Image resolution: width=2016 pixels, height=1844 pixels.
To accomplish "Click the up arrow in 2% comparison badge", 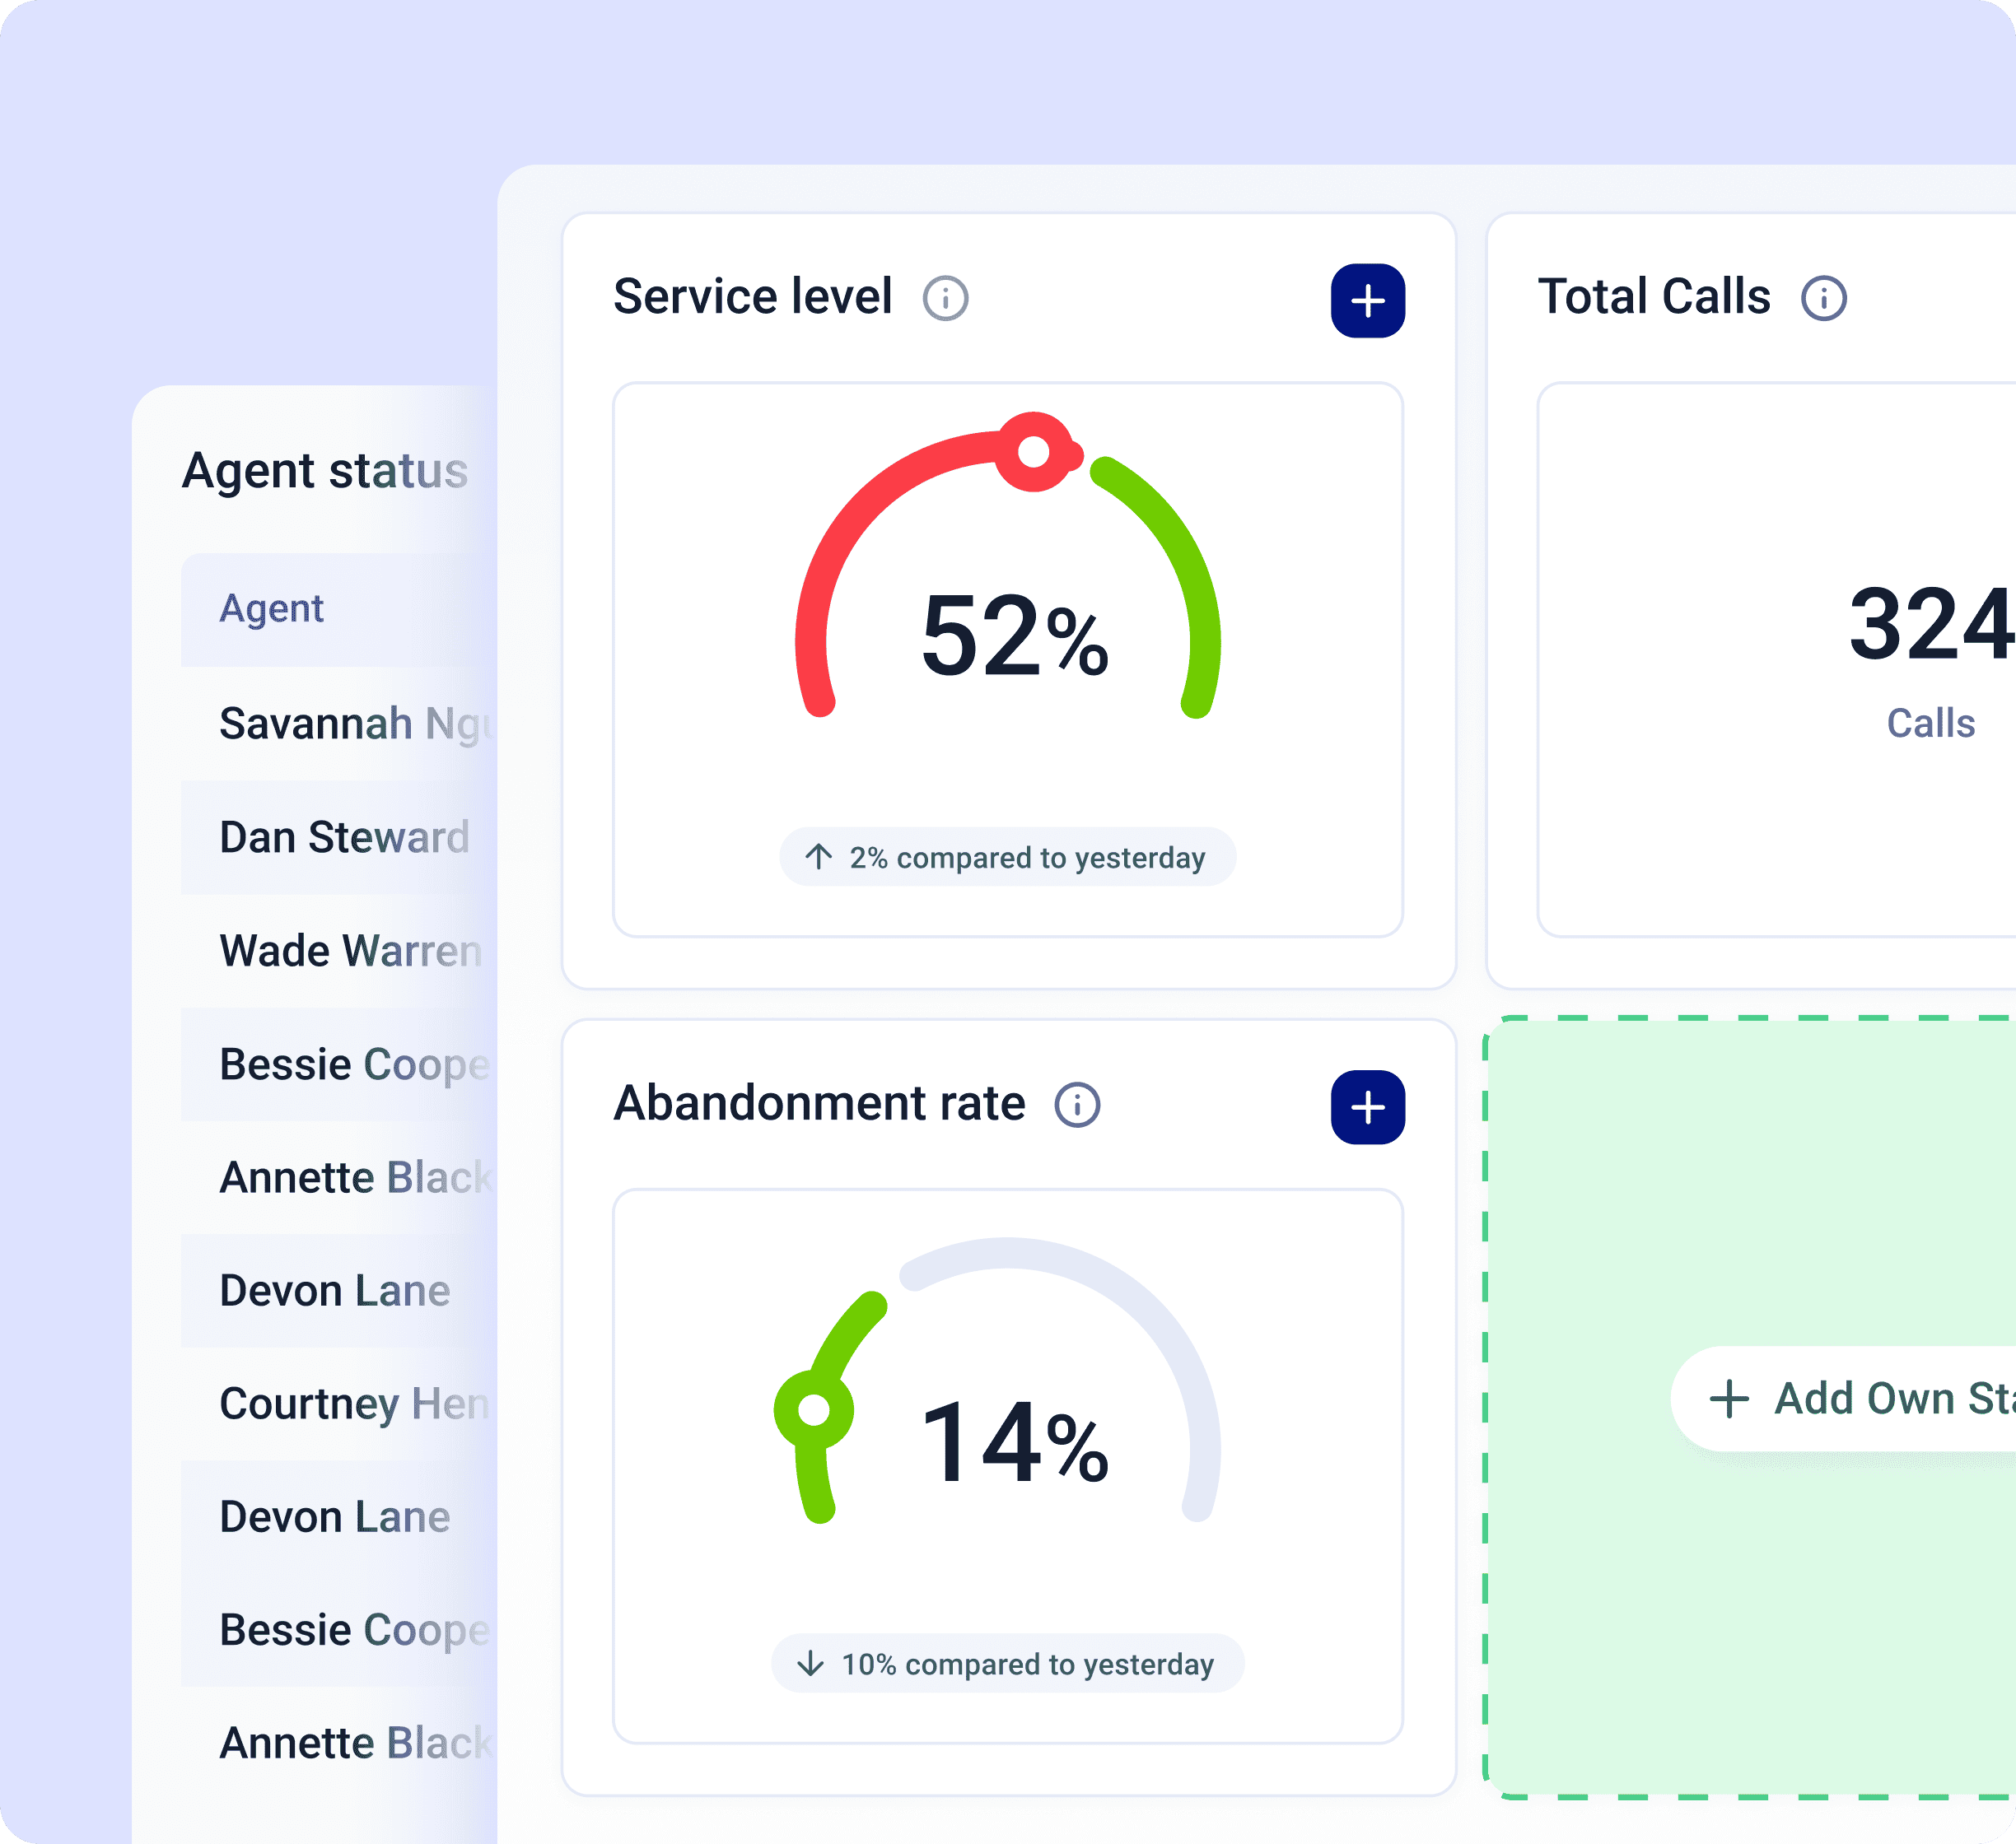I will point(818,856).
